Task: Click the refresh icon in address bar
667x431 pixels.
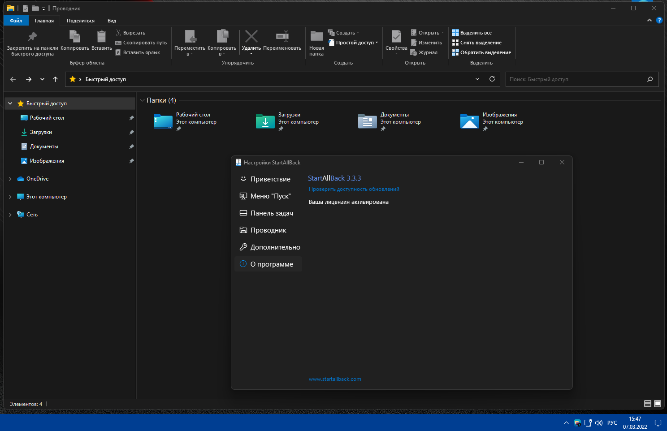Action: point(492,79)
